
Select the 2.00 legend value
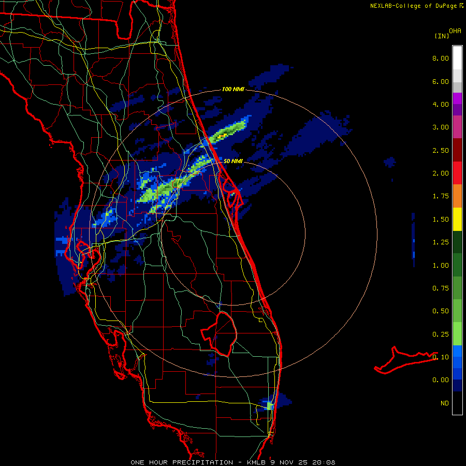[x=441, y=173]
